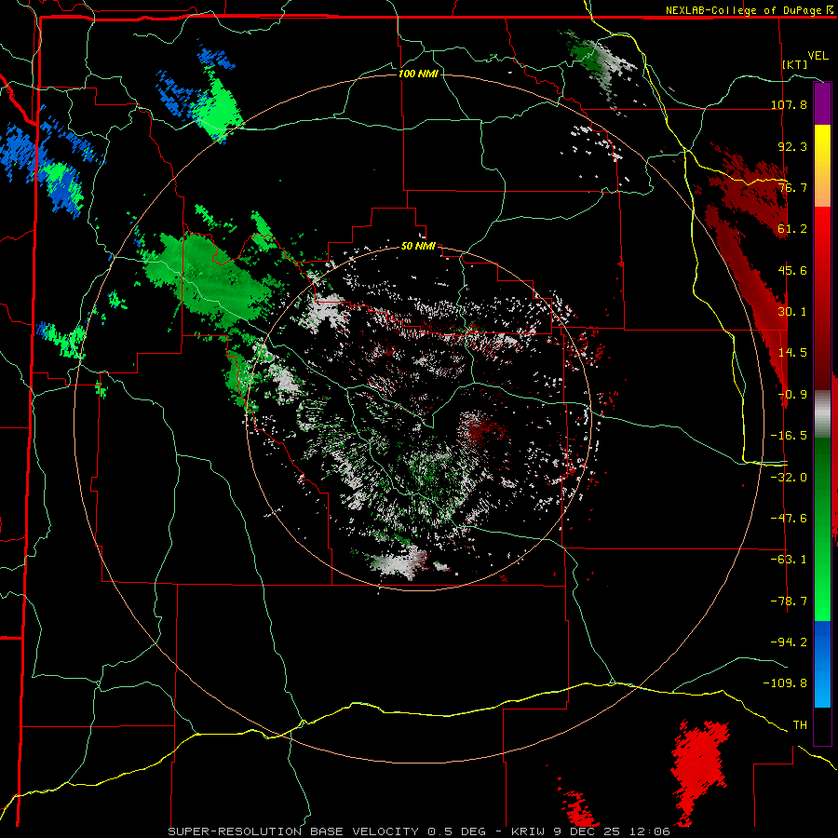Click the -47.6 velocity scale value
This screenshot has width=838, height=838.
[x=789, y=519]
